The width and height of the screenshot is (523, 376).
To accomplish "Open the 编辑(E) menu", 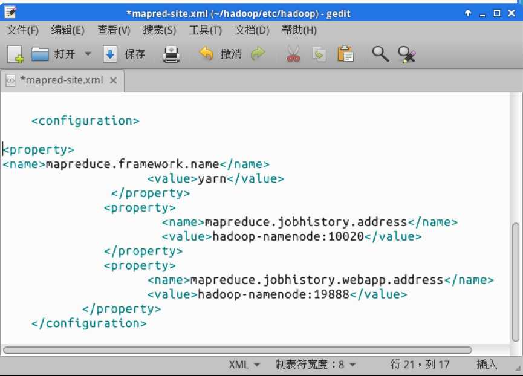I will (x=68, y=30).
